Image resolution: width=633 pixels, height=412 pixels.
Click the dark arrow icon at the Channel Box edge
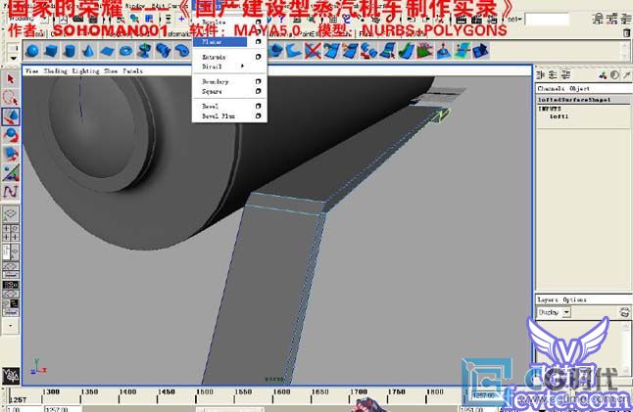click(626, 75)
